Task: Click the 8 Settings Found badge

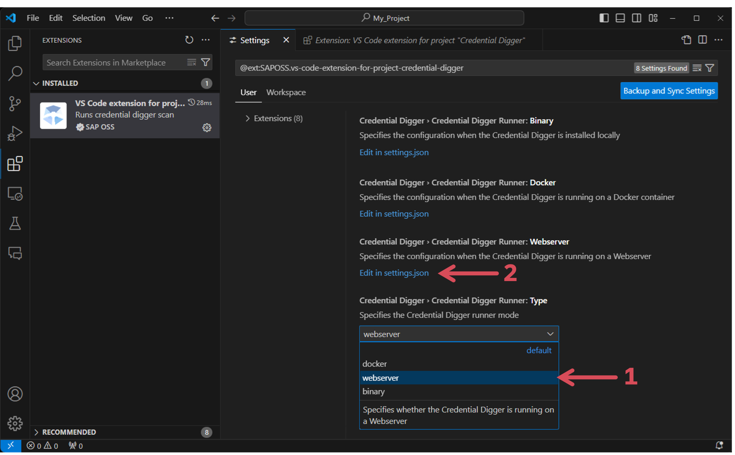Action: pos(661,68)
